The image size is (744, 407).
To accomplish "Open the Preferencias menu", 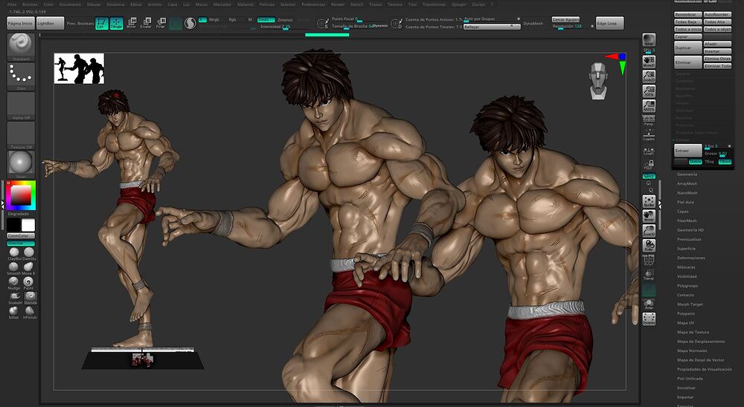I will pyautogui.click(x=313, y=4).
